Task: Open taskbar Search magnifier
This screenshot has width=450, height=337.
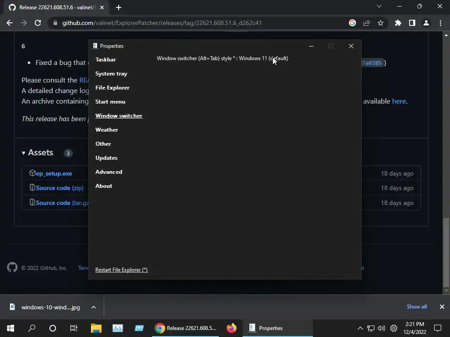Action: [x=32, y=328]
